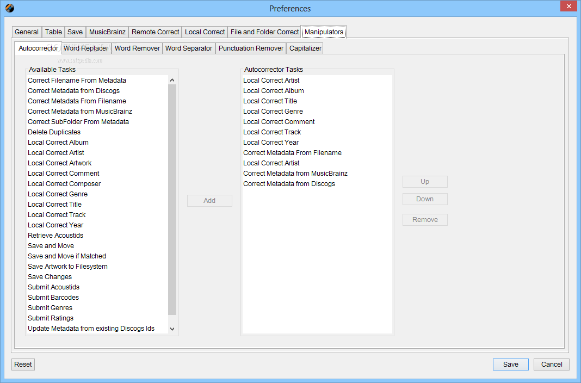This screenshot has width=581, height=383.
Task: Select 'Correct Metadata from MusicBrainz' in Autocorrector Tasks
Action: [317, 174]
